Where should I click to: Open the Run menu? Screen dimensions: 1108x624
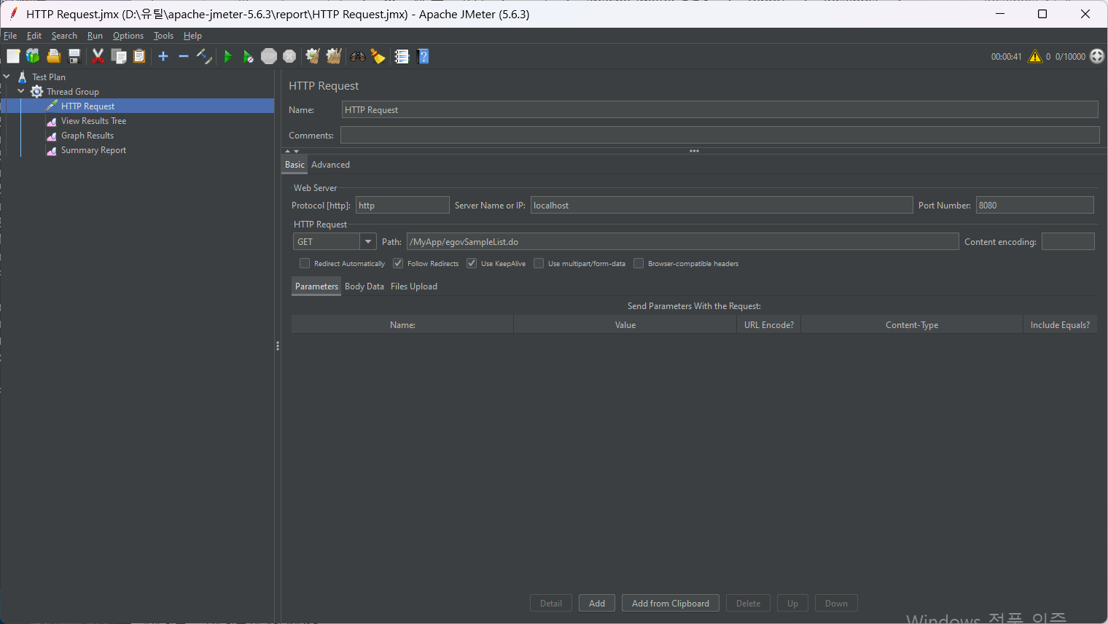pos(95,36)
